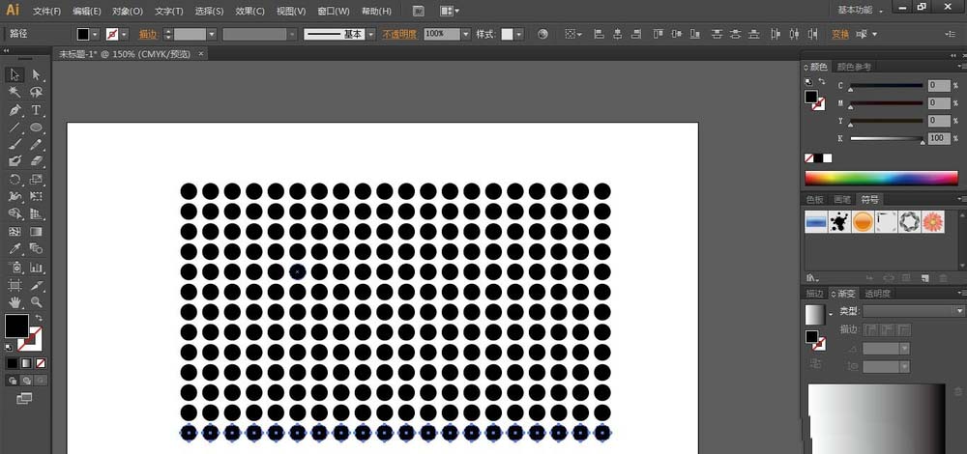Open the 效果(C) menu
Screen dimensions: 967x454
[249, 12]
